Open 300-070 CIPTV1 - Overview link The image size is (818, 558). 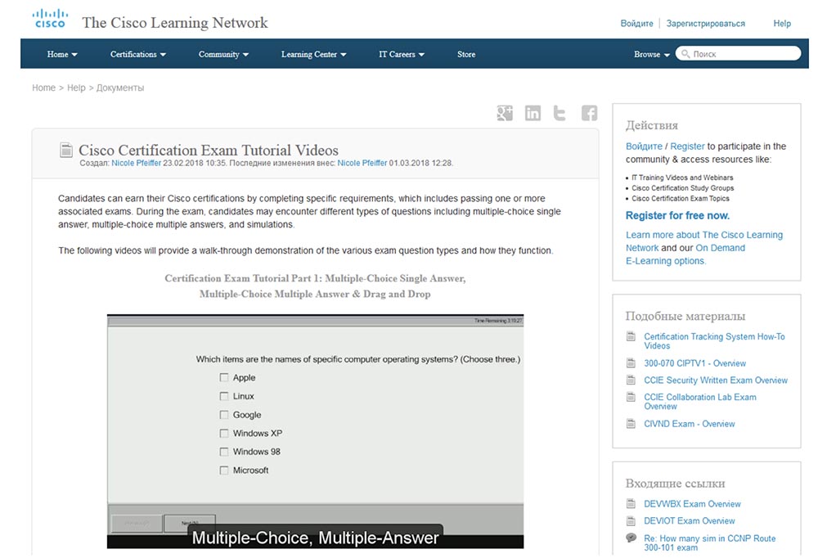pyautogui.click(x=694, y=363)
